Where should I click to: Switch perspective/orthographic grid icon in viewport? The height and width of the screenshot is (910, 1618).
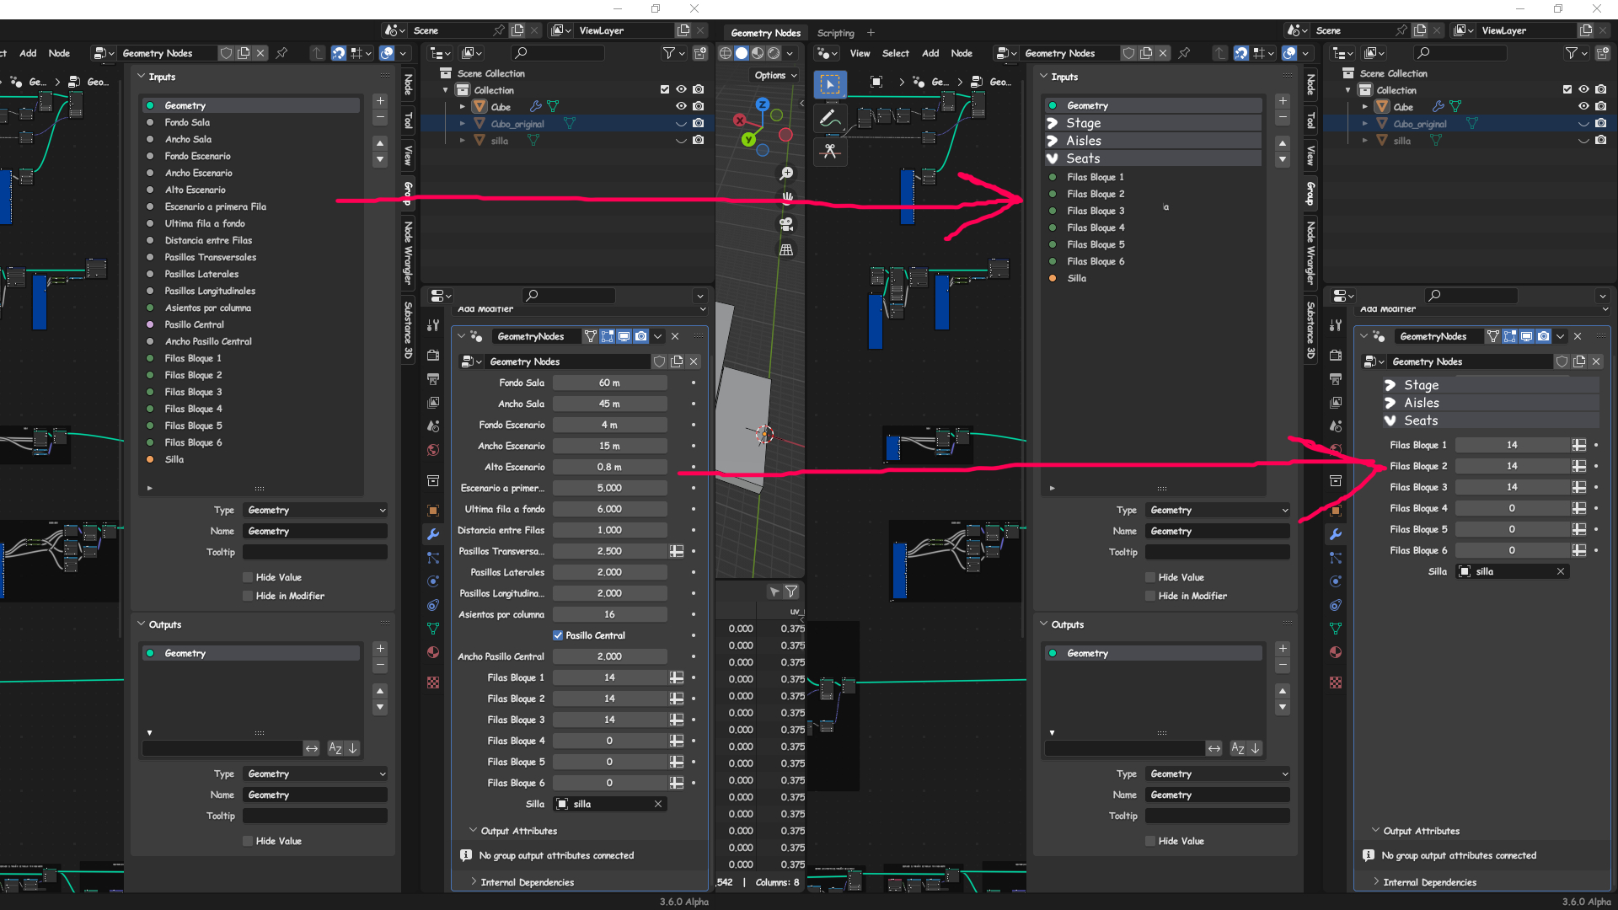tap(786, 249)
